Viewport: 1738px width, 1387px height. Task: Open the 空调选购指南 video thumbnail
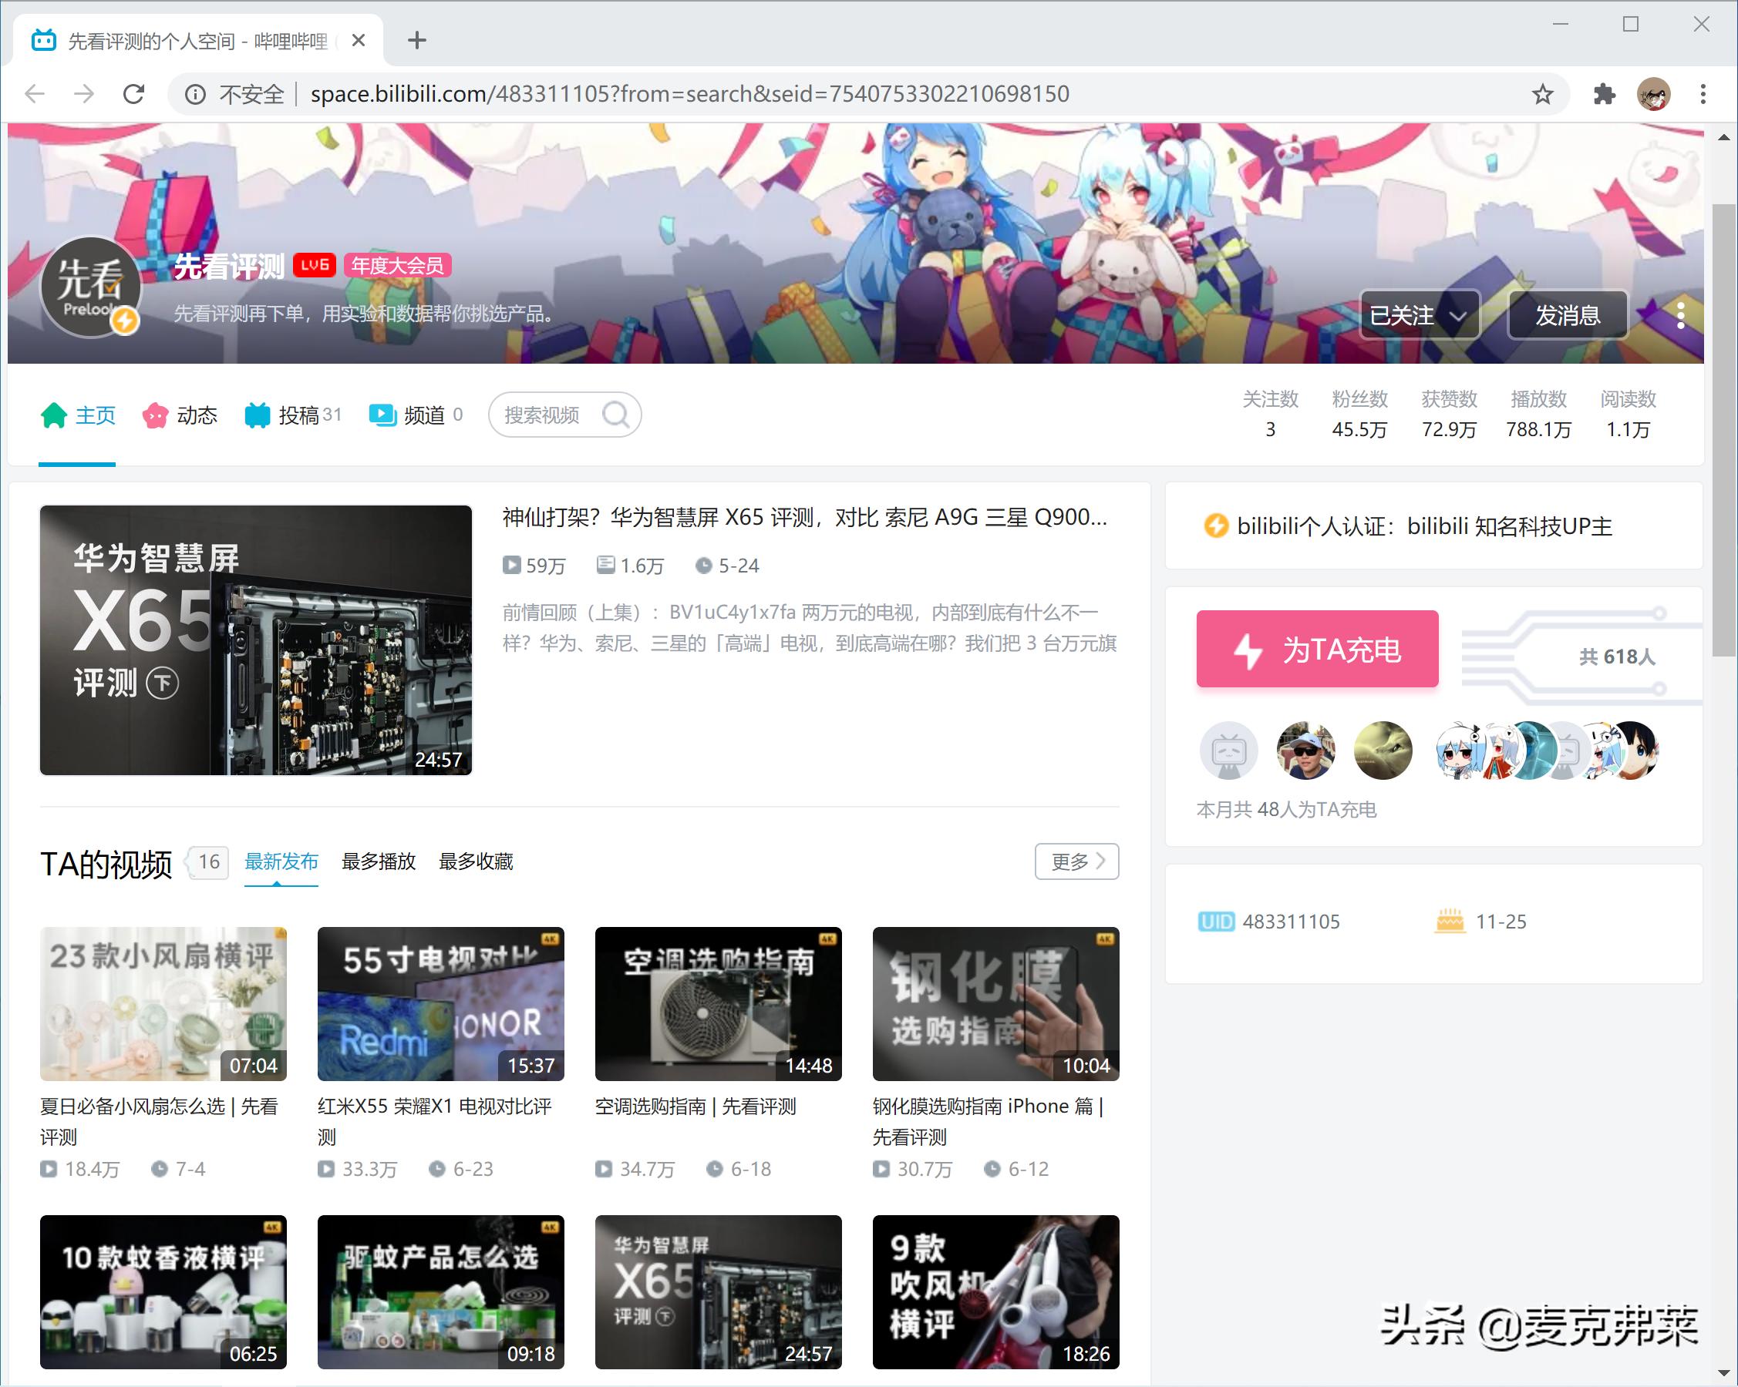click(x=717, y=1002)
